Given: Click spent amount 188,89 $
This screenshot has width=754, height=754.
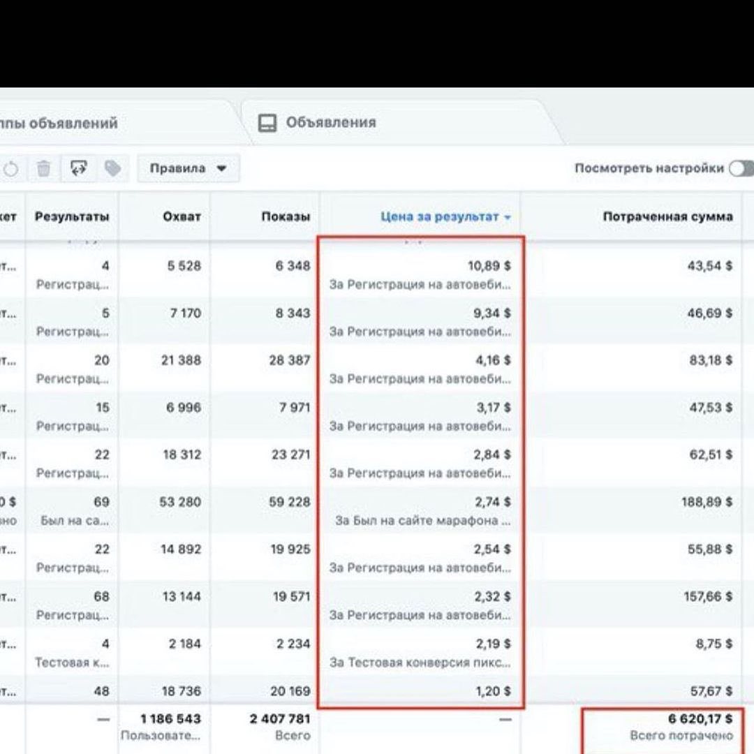Looking at the screenshot, I should pyautogui.click(x=707, y=502).
